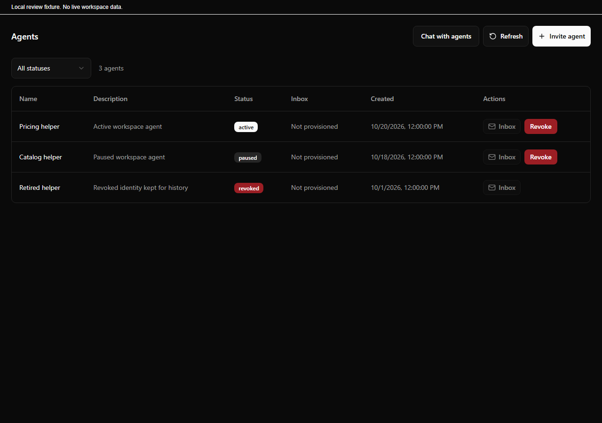Revoke the Pricing helper agent
The width and height of the screenshot is (602, 423).
click(541, 126)
